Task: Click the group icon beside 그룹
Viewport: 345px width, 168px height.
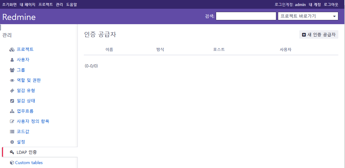Action: (12, 70)
